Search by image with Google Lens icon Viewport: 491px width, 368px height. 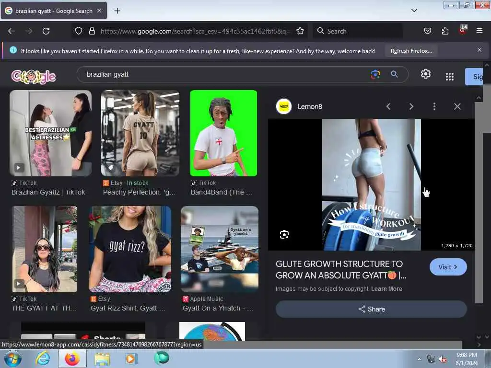pos(375,74)
